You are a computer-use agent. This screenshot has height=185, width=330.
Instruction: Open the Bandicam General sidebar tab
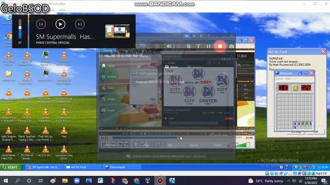point(109,77)
